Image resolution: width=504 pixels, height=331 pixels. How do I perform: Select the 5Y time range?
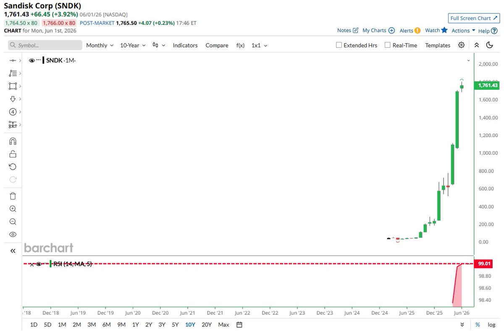pyautogui.click(x=174, y=325)
